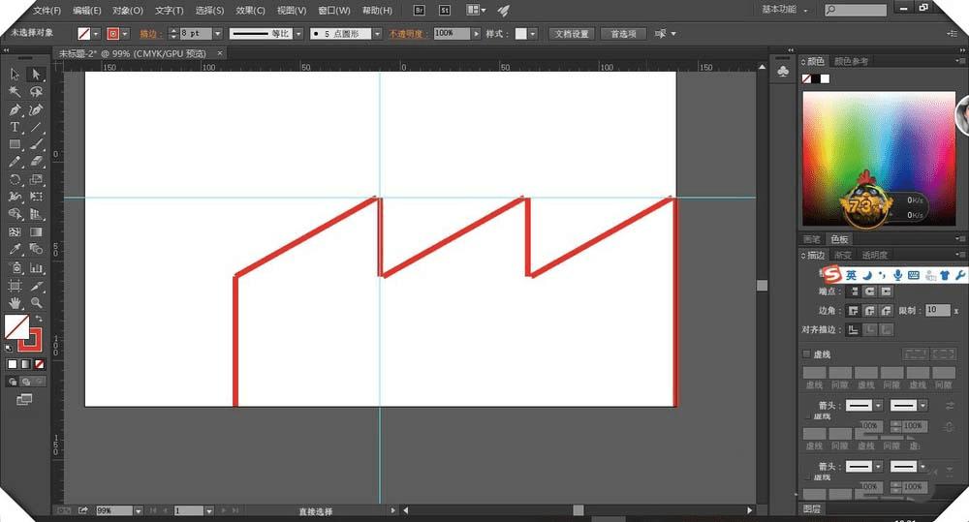Select the Type tool
Screen dimensions: 969x522
[x=15, y=127]
